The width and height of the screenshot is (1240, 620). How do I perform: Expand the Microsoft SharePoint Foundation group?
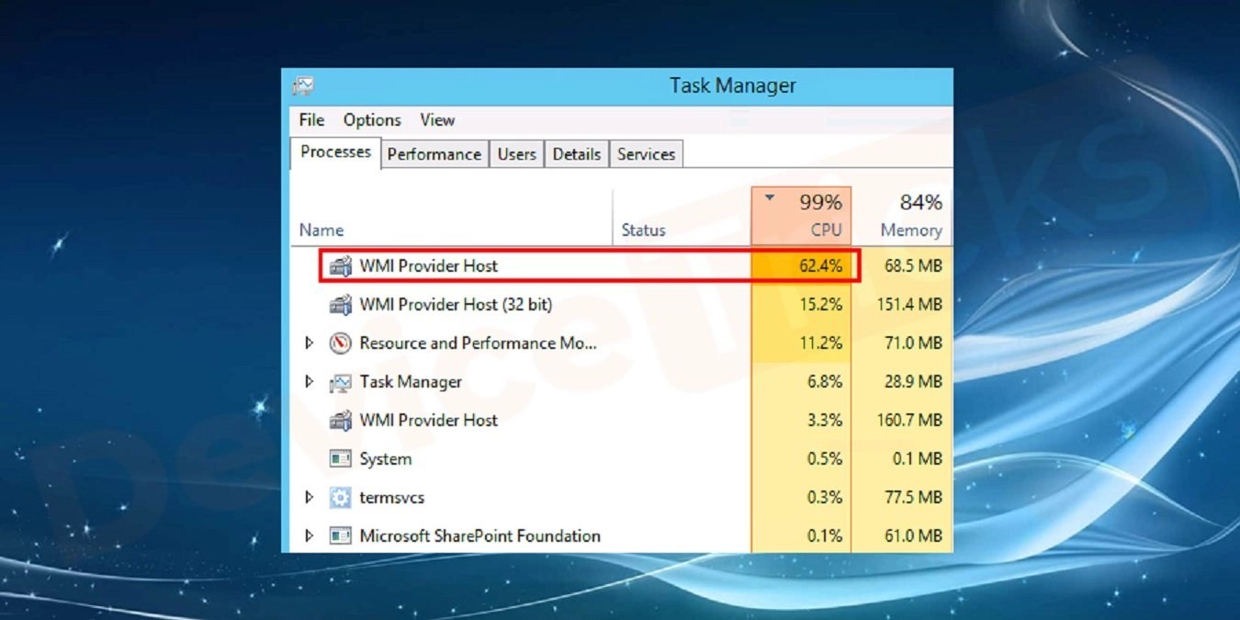[310, 535]
